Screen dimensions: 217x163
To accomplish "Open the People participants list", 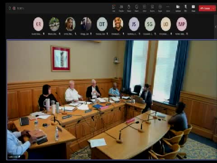I will pyautogui.click(x=121, y=8).
